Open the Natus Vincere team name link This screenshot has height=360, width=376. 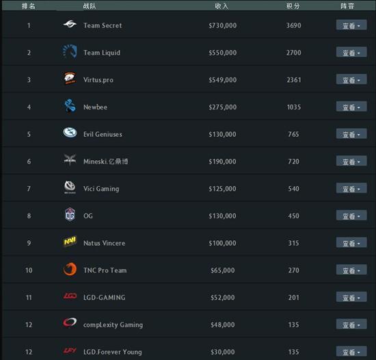click(x=105, y=243)
